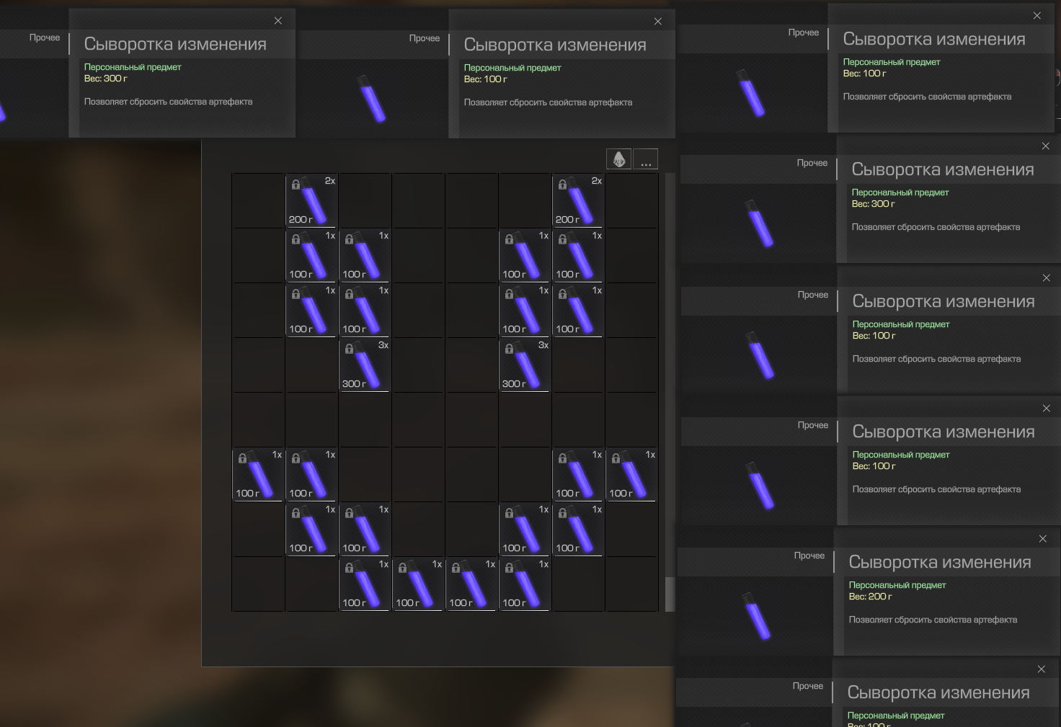The height and width of the screenshot is (727, 1061).
Task: Click the description line in the 200 г tooltip
Action: tap(933, 620)
